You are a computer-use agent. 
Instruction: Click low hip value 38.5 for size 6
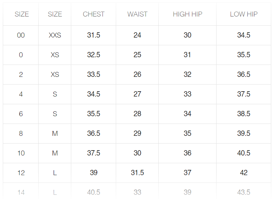(244, 114)
